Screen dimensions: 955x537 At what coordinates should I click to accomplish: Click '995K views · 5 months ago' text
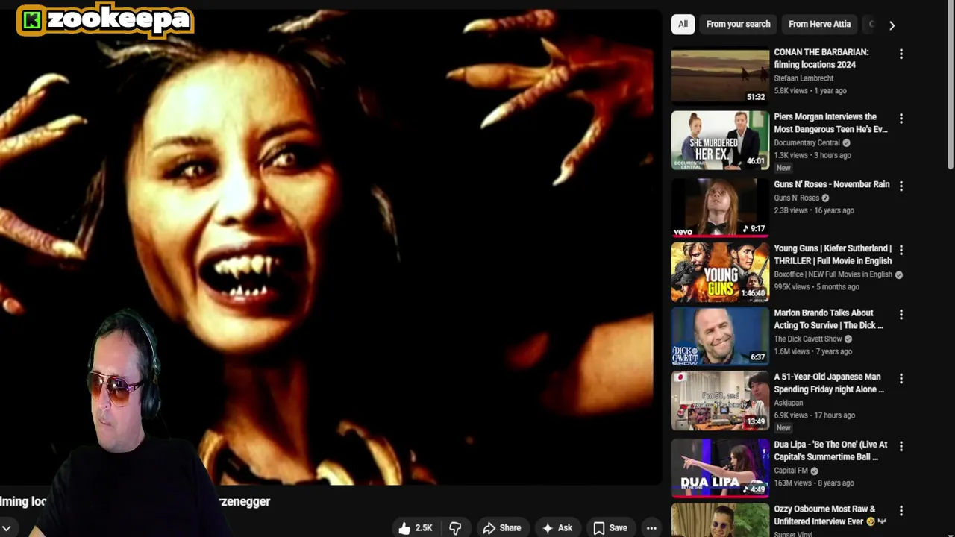pos(816,287)
